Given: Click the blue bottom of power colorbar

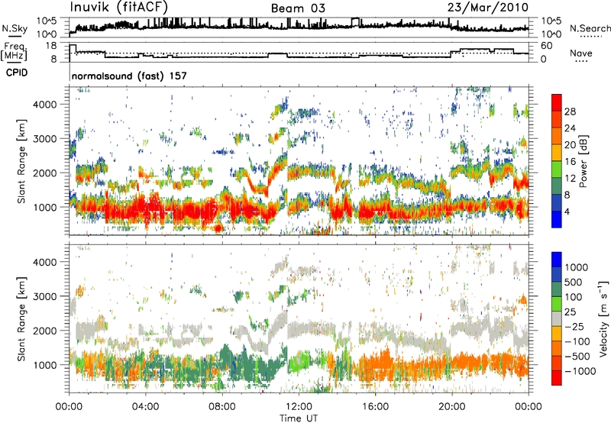Looking at the screenshot, I should click(557, 219).
